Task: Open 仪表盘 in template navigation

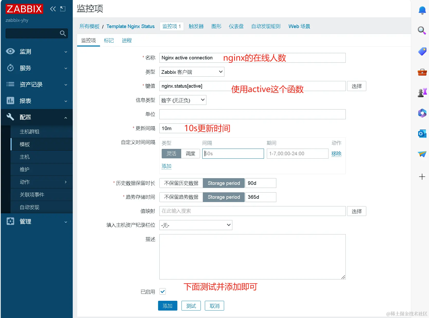Action: (x=236, y=26)
